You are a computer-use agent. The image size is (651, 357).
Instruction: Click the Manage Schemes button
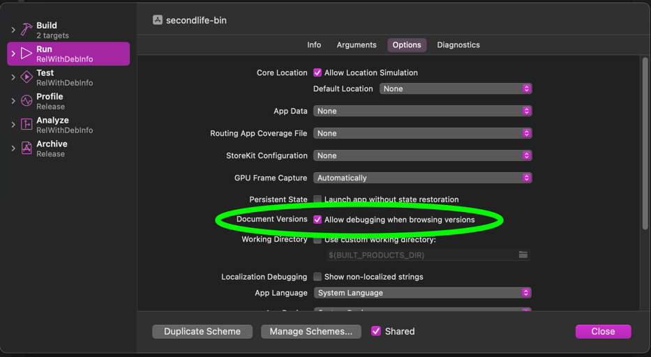click(x=310, y=331)
